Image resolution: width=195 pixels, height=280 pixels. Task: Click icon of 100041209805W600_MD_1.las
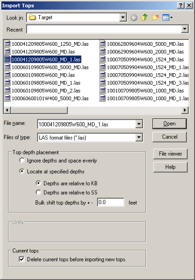8,59
